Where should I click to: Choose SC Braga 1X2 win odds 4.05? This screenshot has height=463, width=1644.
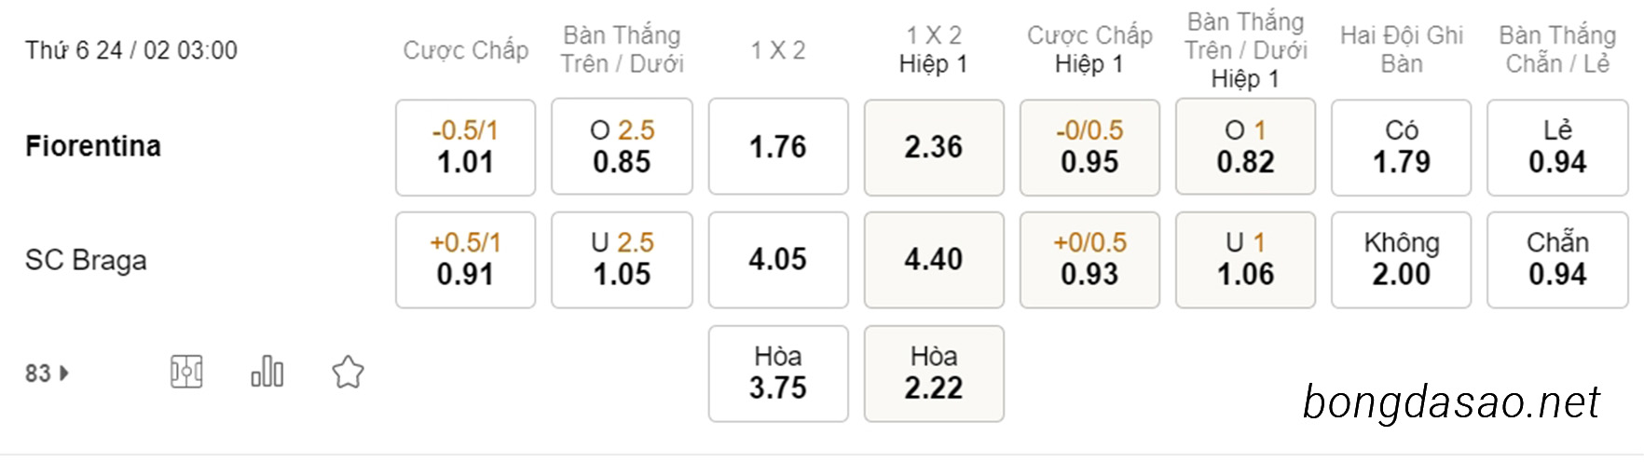coord(778,260)
